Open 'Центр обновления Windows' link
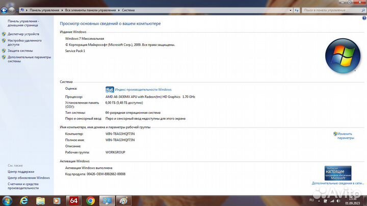Image resolution: width=367 pixels, height=206 pixels. coord(29,177)
